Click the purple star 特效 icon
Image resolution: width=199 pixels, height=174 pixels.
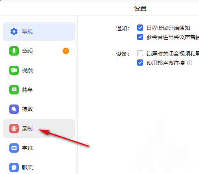(x=14, y=109)
